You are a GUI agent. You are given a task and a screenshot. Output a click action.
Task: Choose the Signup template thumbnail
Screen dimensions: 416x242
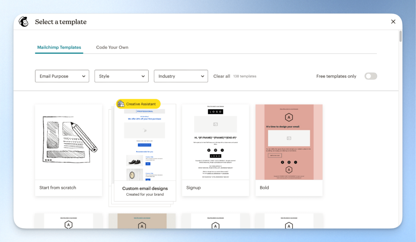[215, 142]
